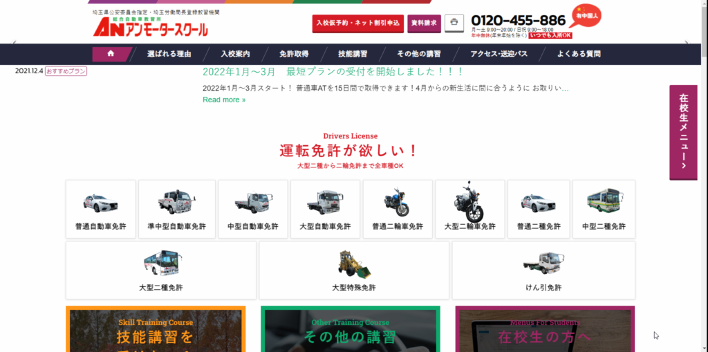Open その他の講習 menu item
The height and width of the screenshot is (352, 708).
(x=418, y=54)
